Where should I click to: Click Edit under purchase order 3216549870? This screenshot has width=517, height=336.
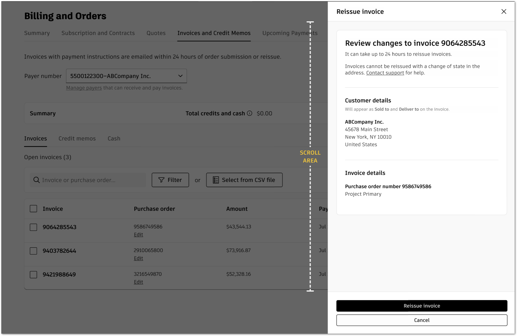(x=138, y=282)
